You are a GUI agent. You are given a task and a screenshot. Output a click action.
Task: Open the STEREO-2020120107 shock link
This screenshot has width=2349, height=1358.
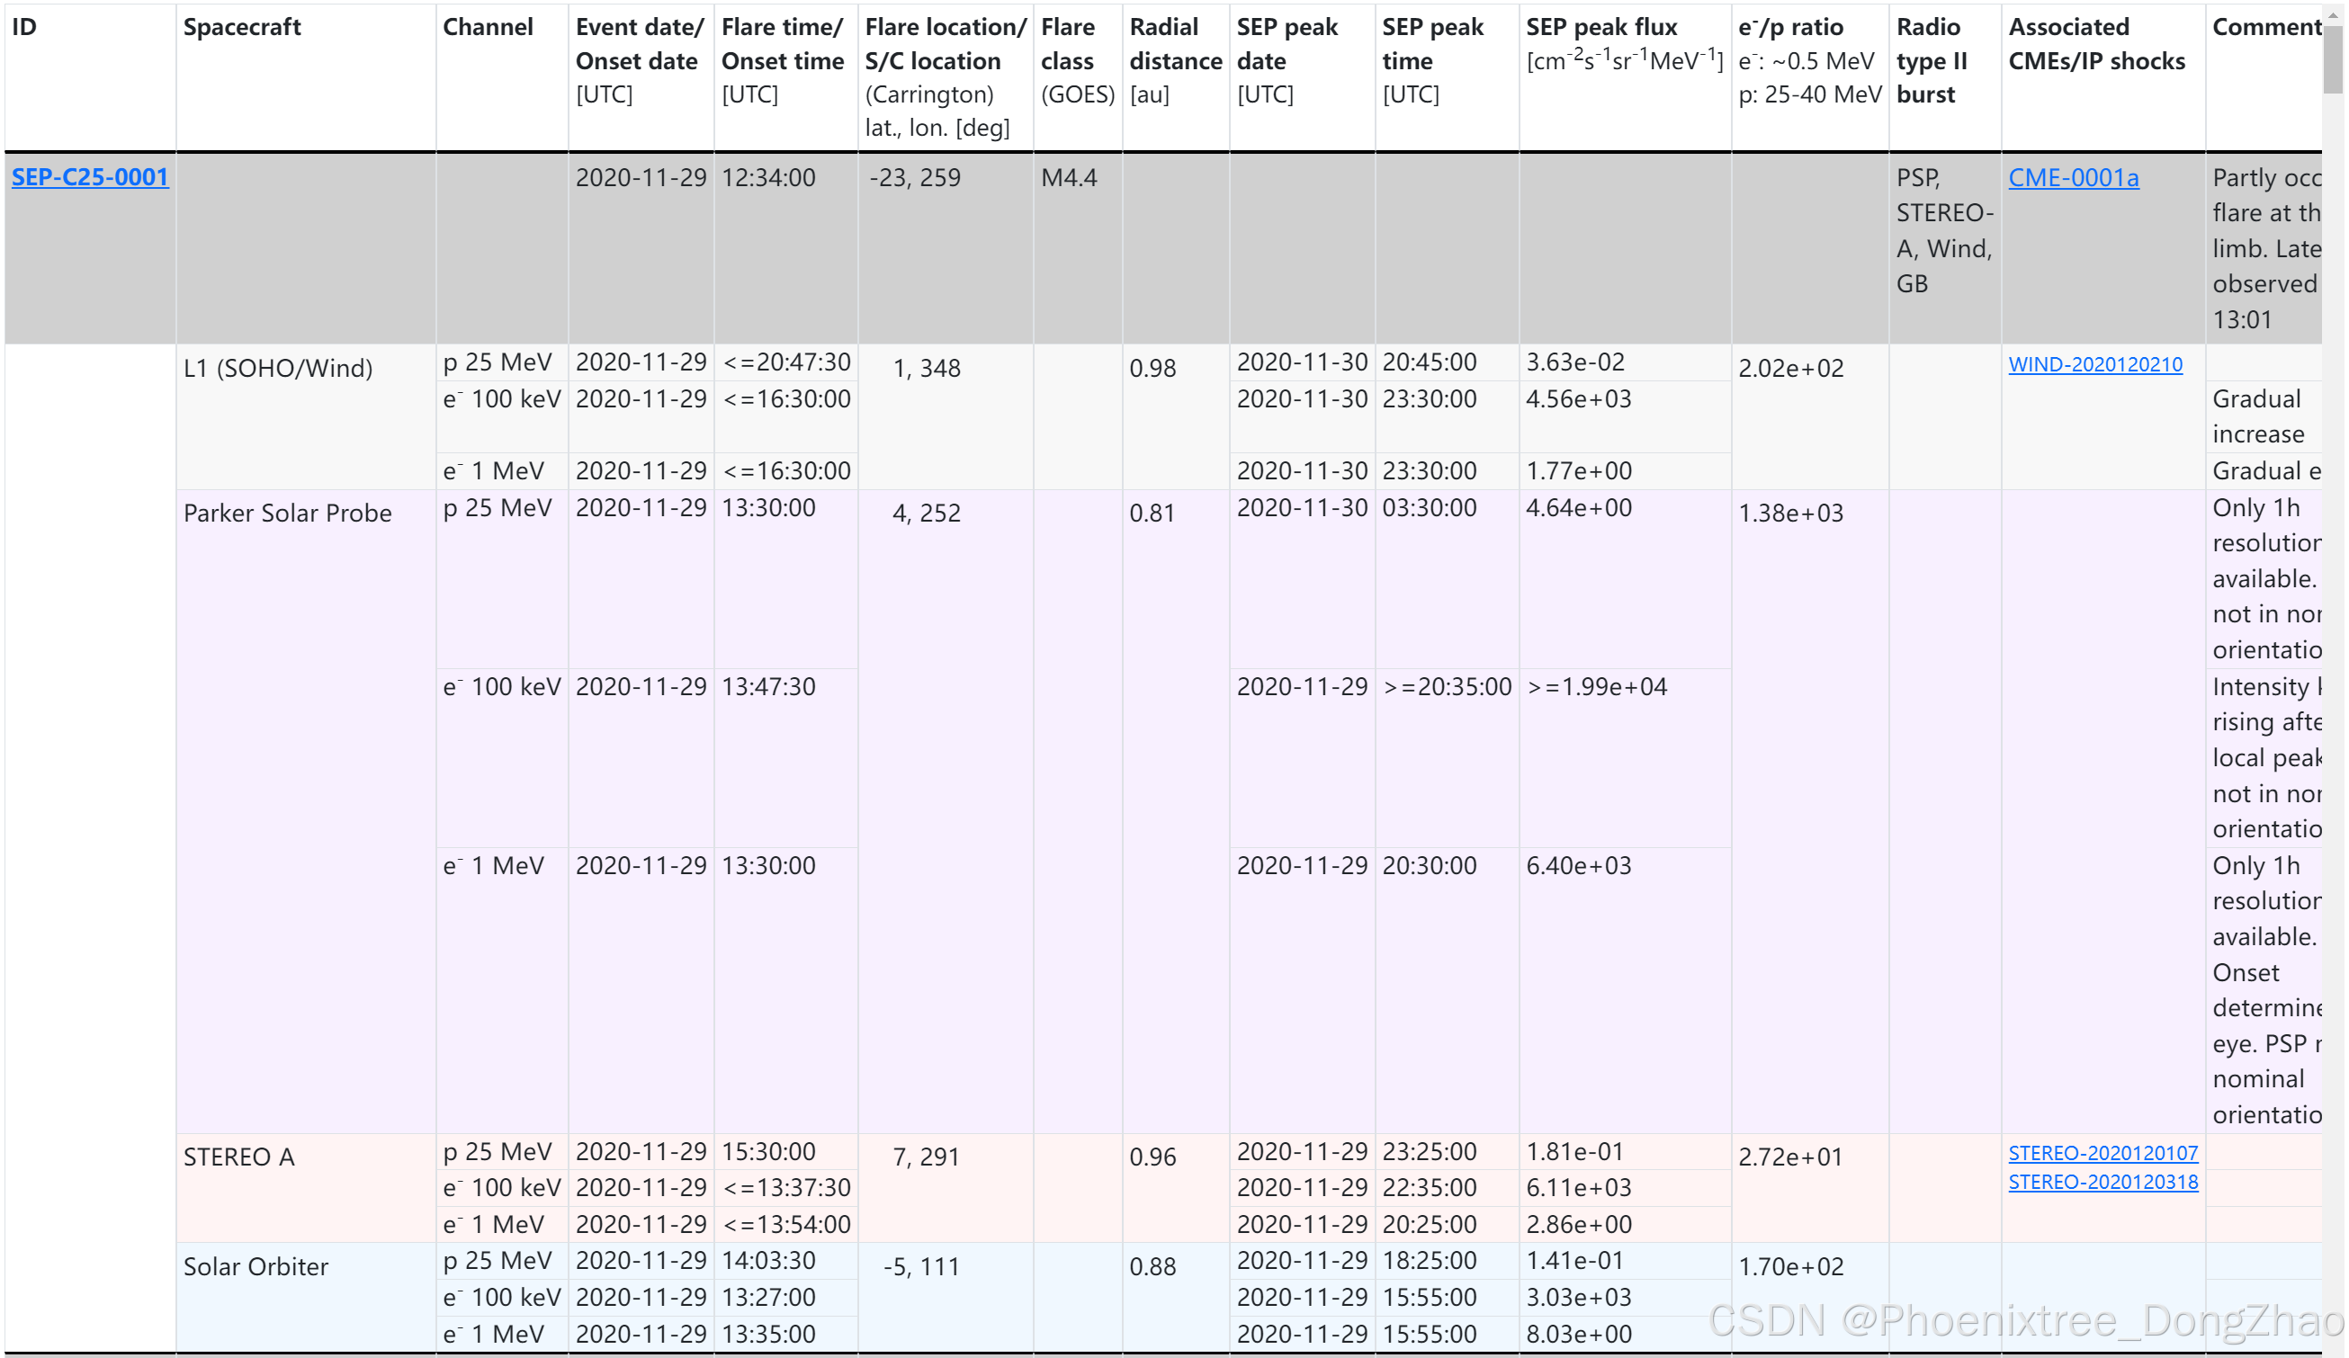(x=2102, y=1153)
